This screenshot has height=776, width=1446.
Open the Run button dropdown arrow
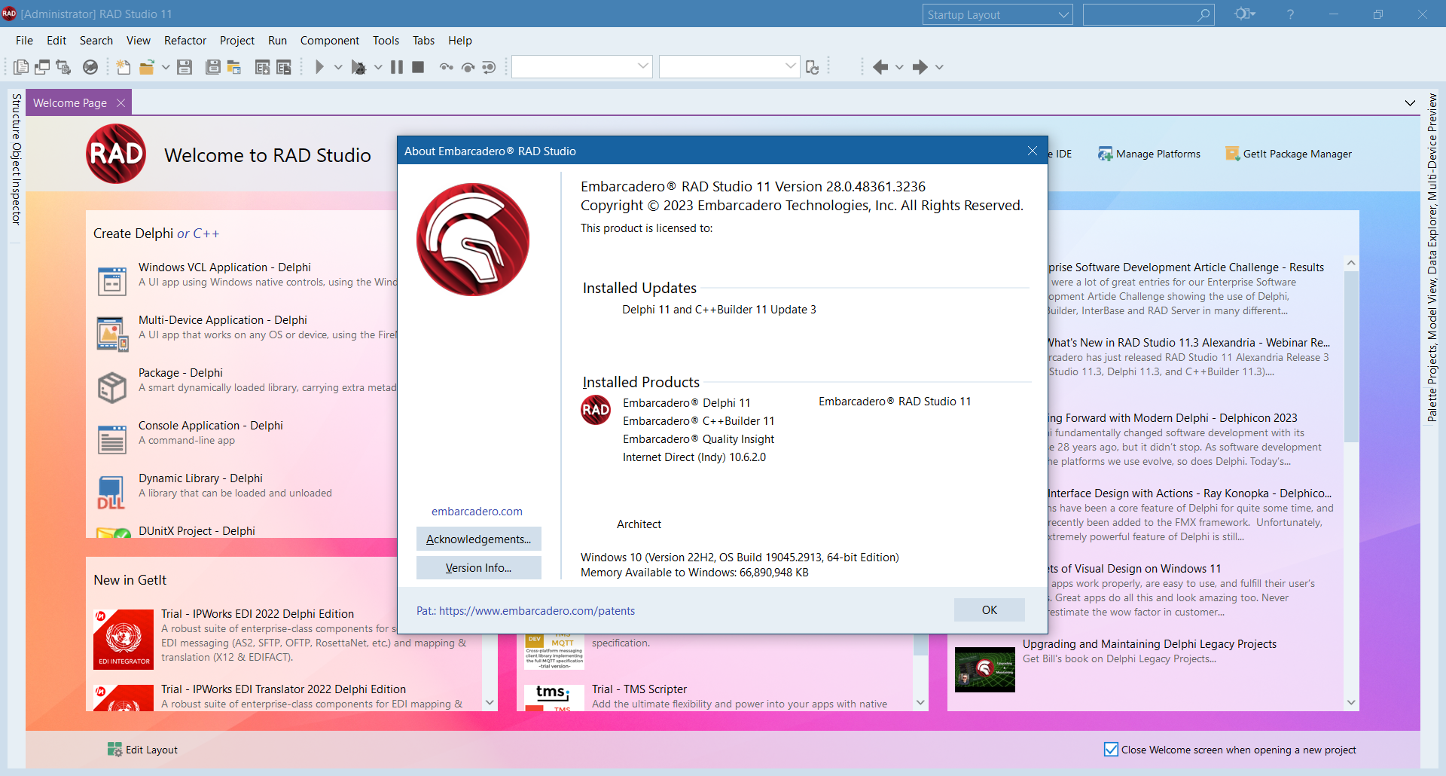[338, 67]
